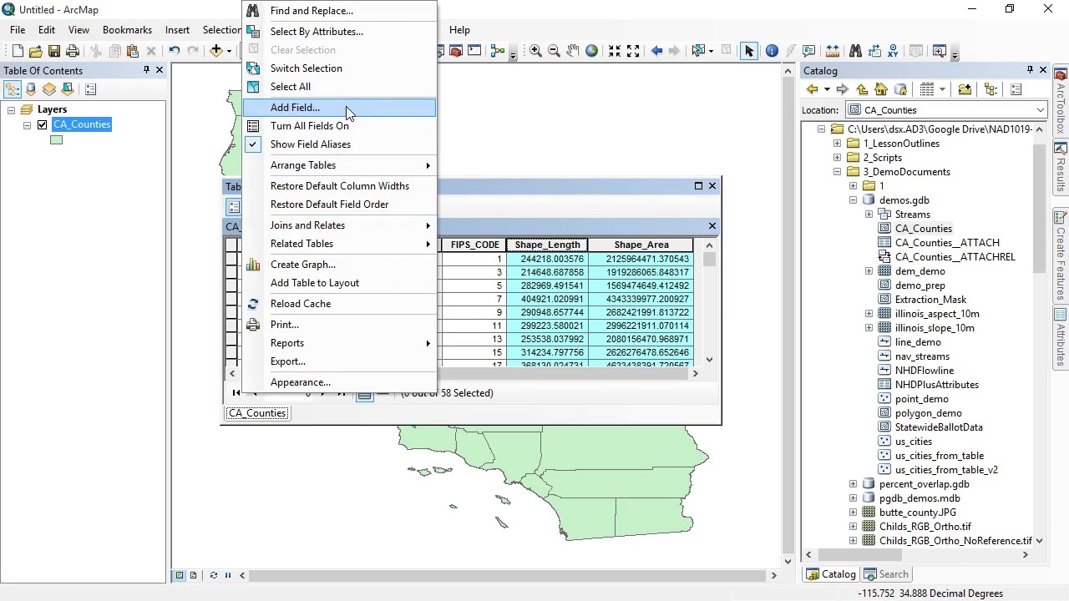Activate the Pan hand tool

572,51
